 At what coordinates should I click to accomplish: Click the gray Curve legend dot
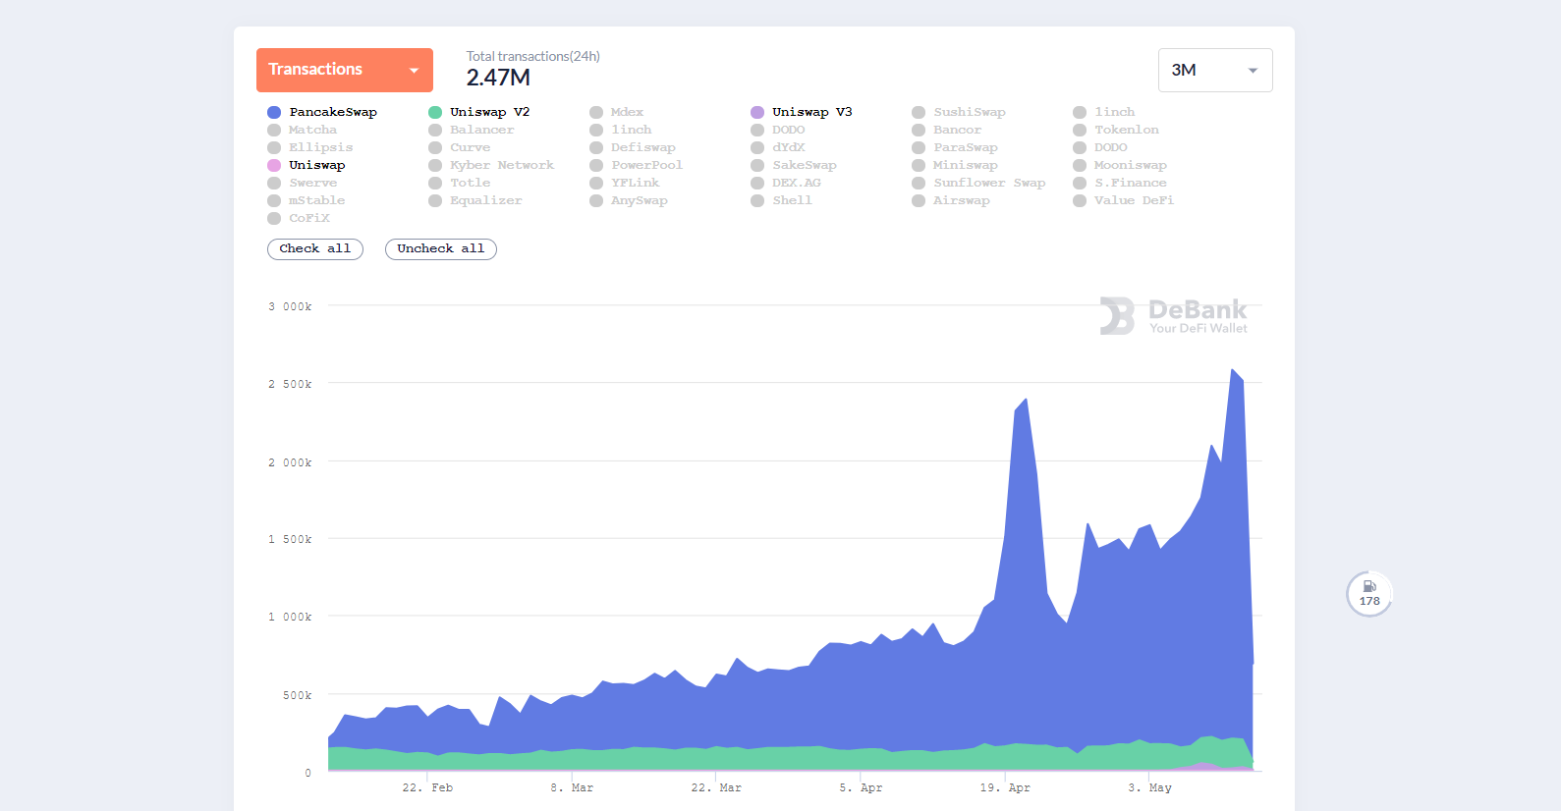tap(435, 148)
